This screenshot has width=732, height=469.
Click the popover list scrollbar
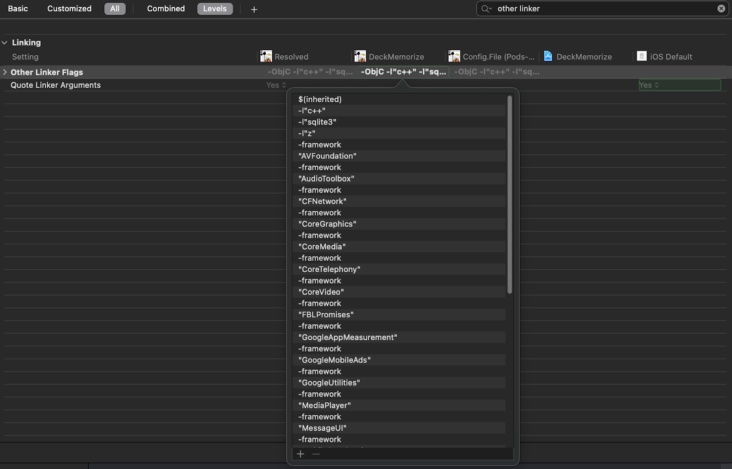pos(510,195)
